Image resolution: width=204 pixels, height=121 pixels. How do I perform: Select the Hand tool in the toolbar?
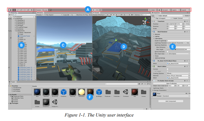(11, 10)
